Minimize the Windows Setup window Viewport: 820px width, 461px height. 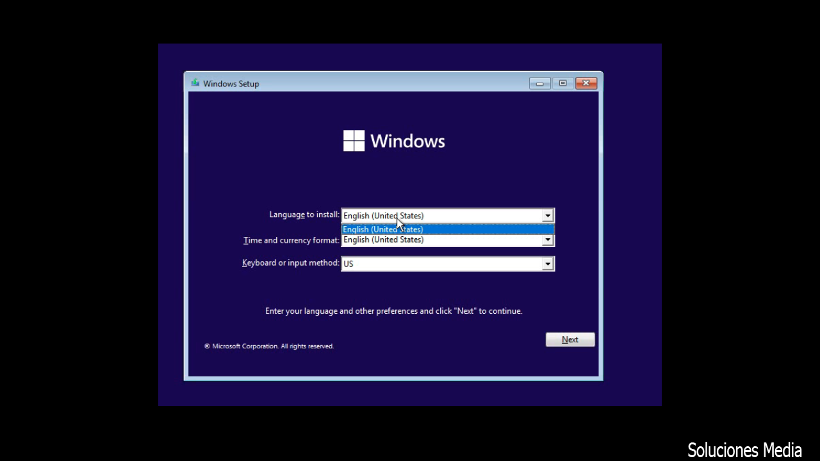tap(540, 83)
